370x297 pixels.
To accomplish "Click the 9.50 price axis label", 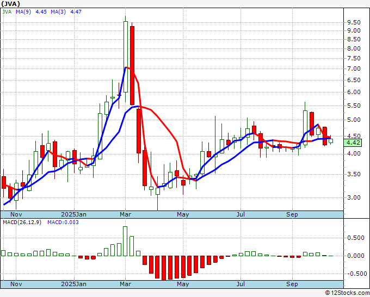I will [353, 22].
